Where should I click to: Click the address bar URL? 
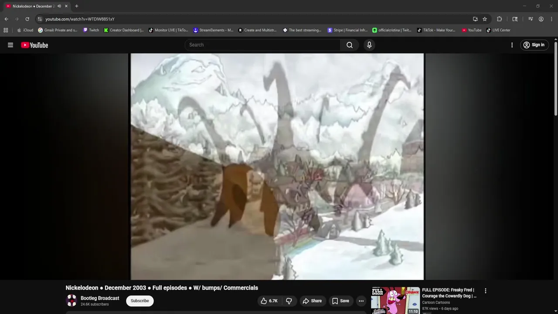[x=80, y=19]
